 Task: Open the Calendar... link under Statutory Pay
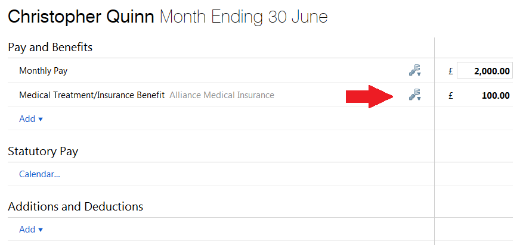(39, 174)
